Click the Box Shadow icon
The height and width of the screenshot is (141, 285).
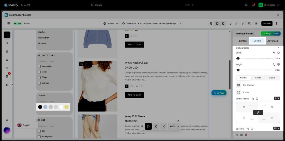[x=239, y=85]
